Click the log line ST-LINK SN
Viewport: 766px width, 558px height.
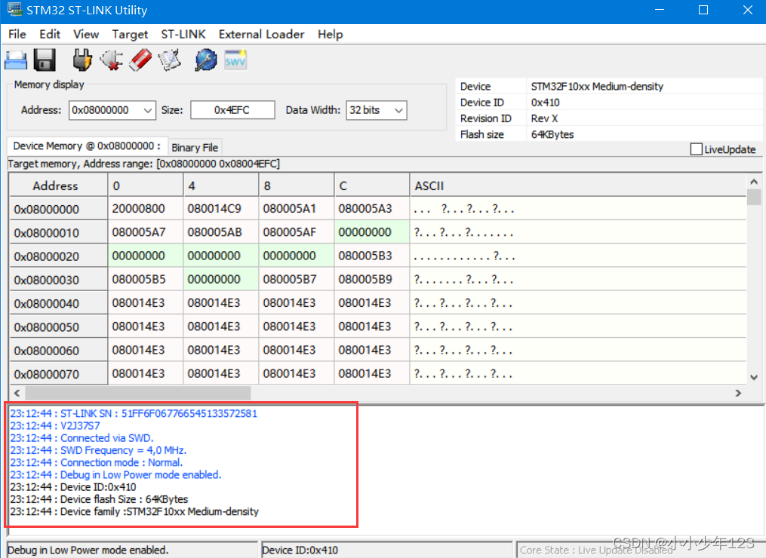[134, 413]
